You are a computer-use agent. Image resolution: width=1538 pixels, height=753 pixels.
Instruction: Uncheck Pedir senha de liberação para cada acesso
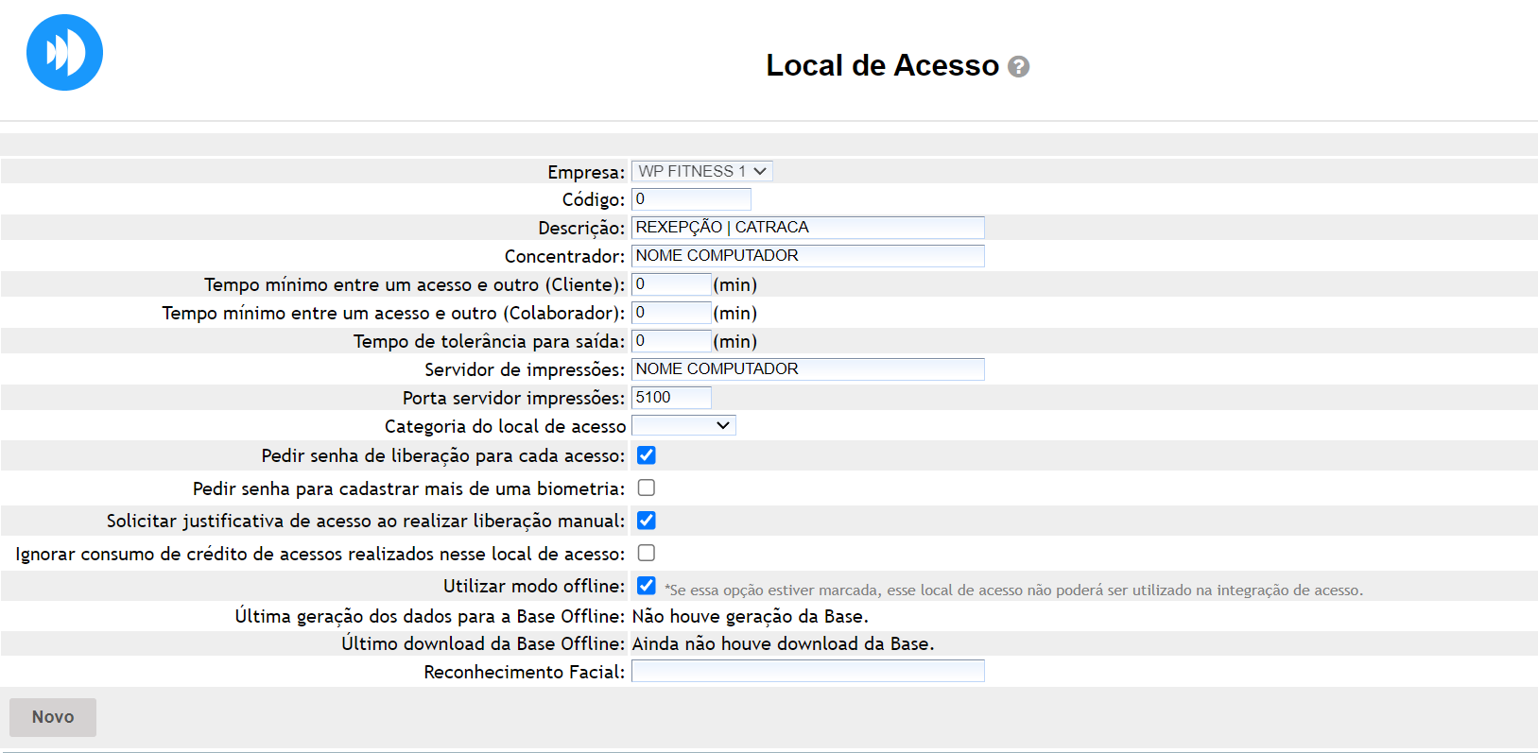[x=647, y=455]
